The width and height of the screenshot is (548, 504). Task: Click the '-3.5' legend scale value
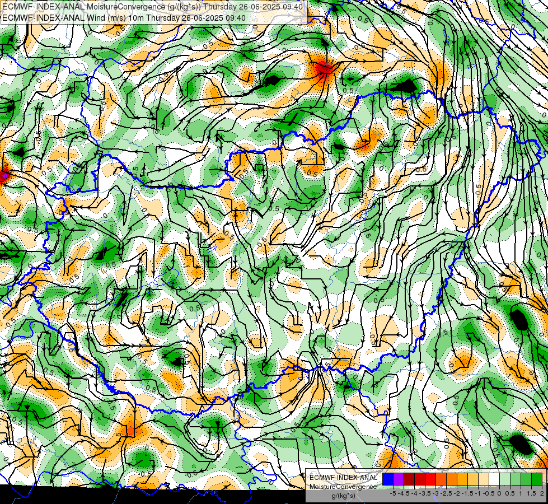(x=425, y=493)
